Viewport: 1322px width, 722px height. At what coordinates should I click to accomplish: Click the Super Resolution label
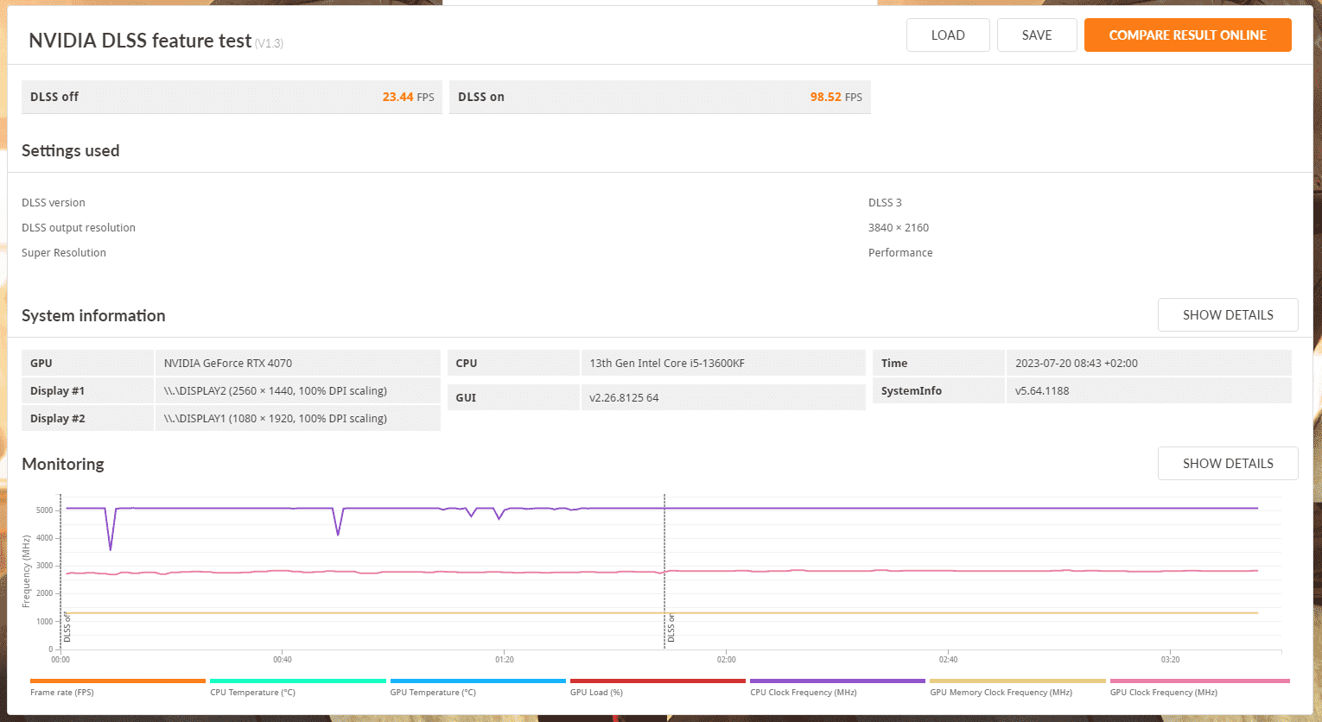tap(64, 253)
